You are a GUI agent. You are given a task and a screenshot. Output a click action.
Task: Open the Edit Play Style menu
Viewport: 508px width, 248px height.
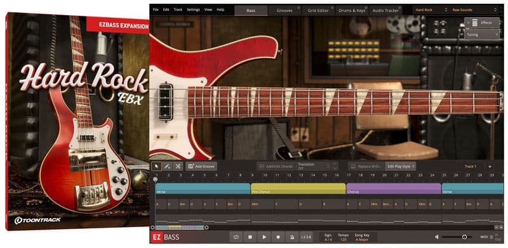(x=401, y=166)
